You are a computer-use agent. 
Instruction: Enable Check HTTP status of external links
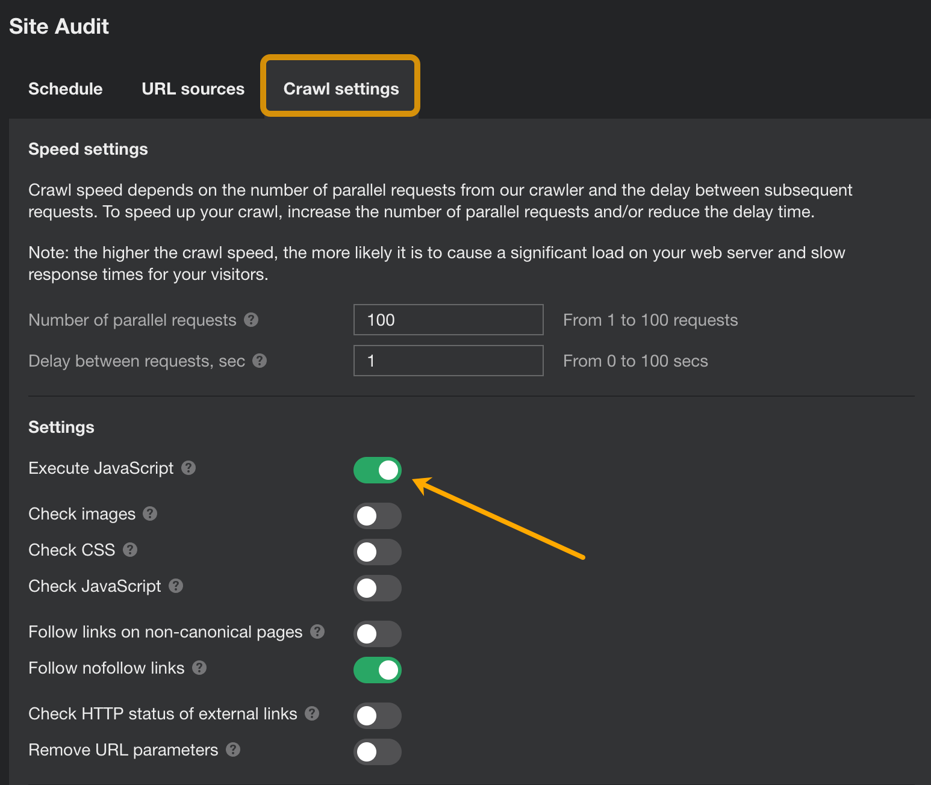tap(378, 716)
